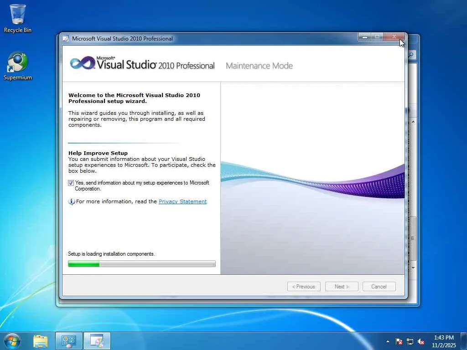
Task: Click the setup loading progress bar
Action: coord(142,264)
